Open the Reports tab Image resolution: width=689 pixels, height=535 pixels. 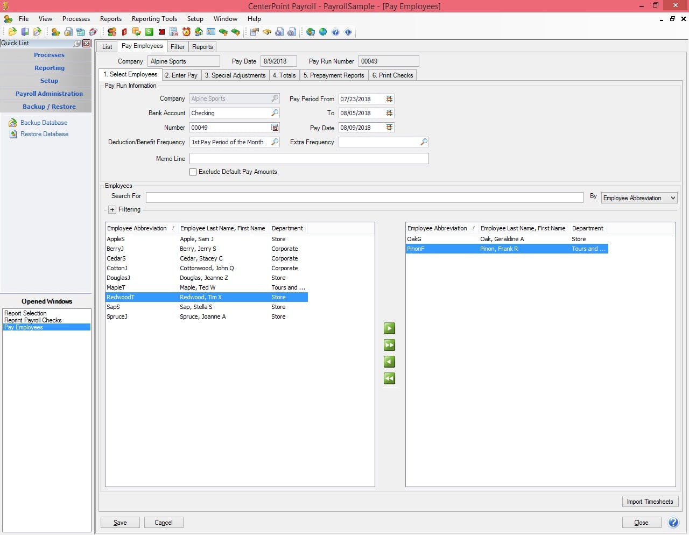click(x=202, y=46)
